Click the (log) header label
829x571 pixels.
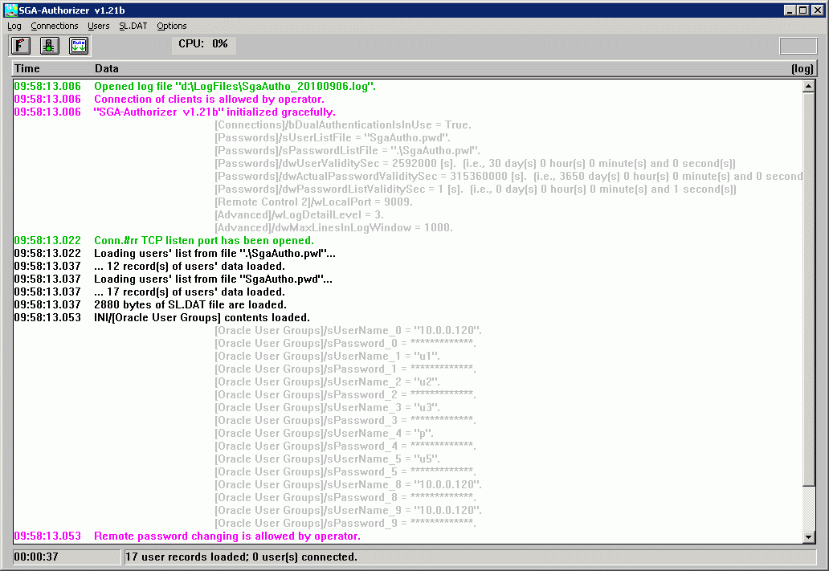point(802,69)
